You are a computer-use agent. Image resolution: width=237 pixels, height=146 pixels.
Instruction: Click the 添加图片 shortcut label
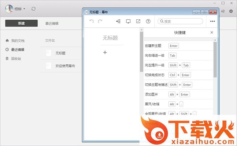[151, 95]
